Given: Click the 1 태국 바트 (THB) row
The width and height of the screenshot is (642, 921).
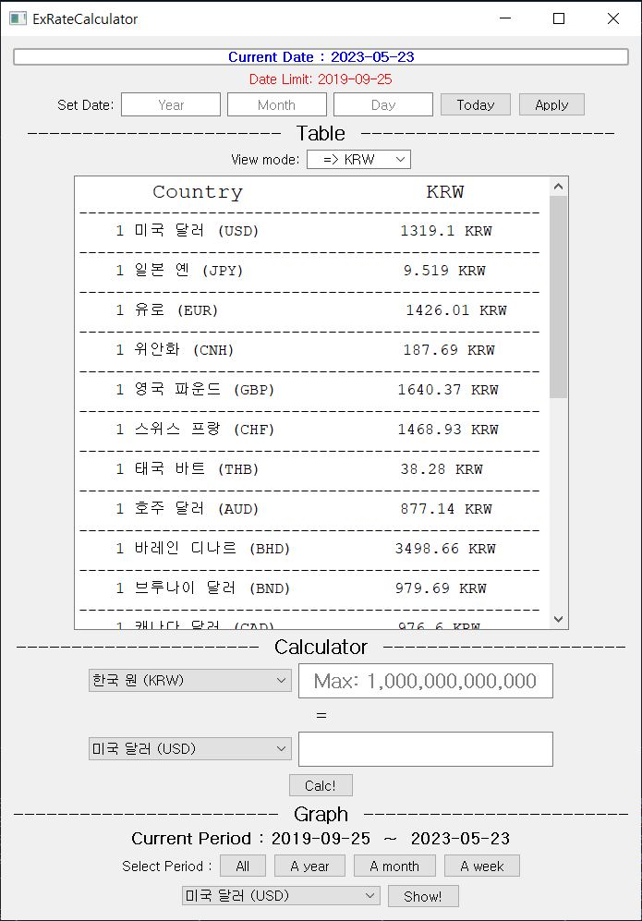Looking at the screenshot, I should 309,468.
